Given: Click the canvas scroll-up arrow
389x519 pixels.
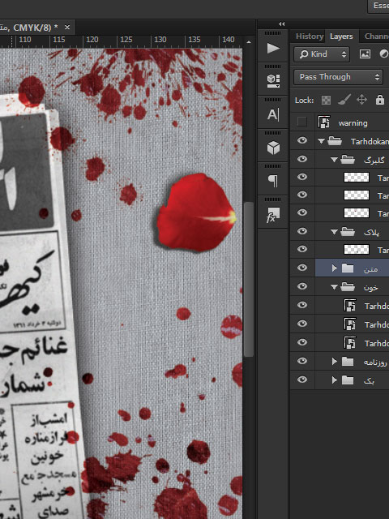Looking at the screenshot, I should [x=249, y=42].
